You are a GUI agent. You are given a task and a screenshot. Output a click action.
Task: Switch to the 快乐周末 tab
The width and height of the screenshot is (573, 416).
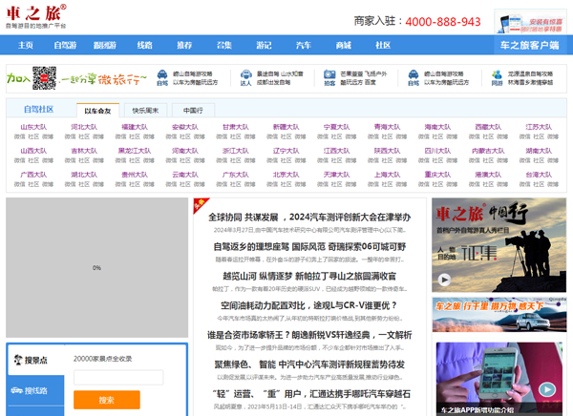145,111
